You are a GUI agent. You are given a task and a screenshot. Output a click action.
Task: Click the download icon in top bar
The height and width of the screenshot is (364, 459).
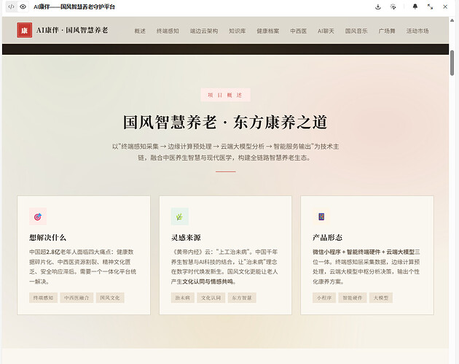378,7
